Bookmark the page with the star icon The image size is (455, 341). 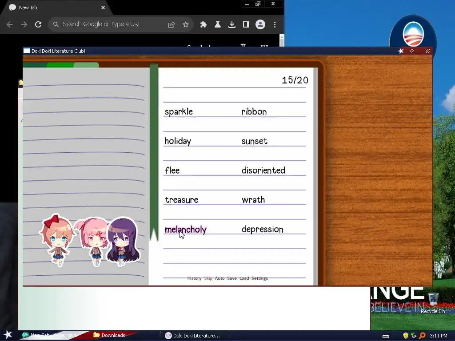[x=186, y=25]
